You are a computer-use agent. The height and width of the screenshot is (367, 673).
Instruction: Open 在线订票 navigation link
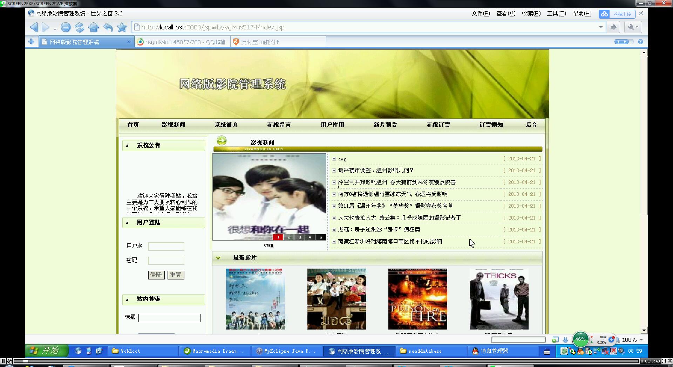pyautogui.click(x=438, y=125)
